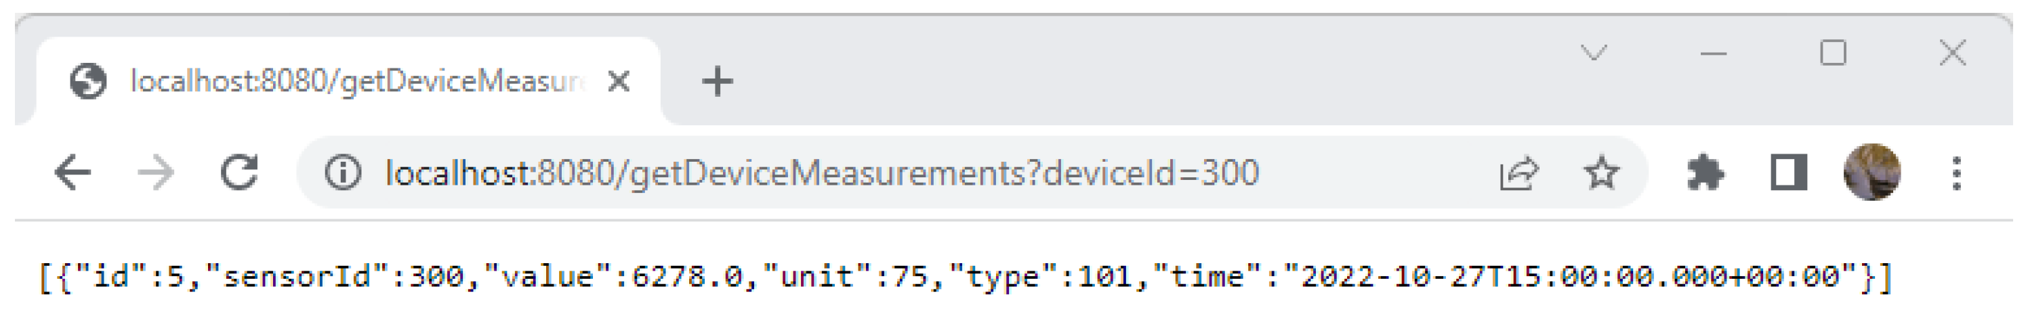The height and width of the screenshot is (318, 2026).
Task: Reload the current page
Action: coord(239,173)
